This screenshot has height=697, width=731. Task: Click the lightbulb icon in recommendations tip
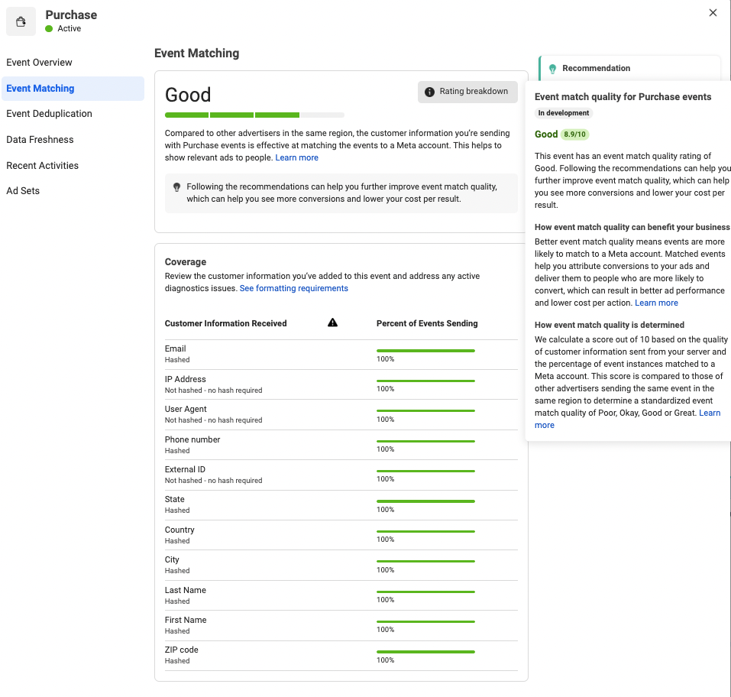click(x=176, y=187)
